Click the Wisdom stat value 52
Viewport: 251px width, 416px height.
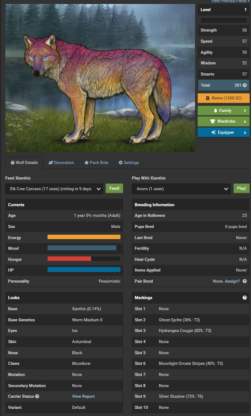244,63
